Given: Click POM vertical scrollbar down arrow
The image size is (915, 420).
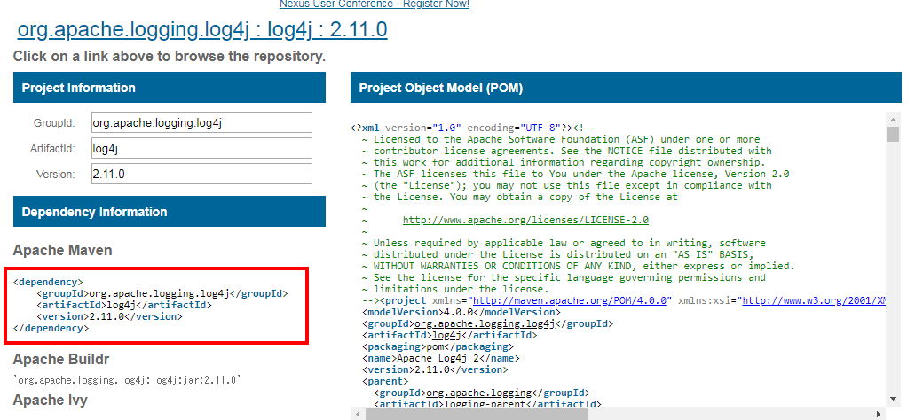Looking at the screenshot, I should 893,399.
